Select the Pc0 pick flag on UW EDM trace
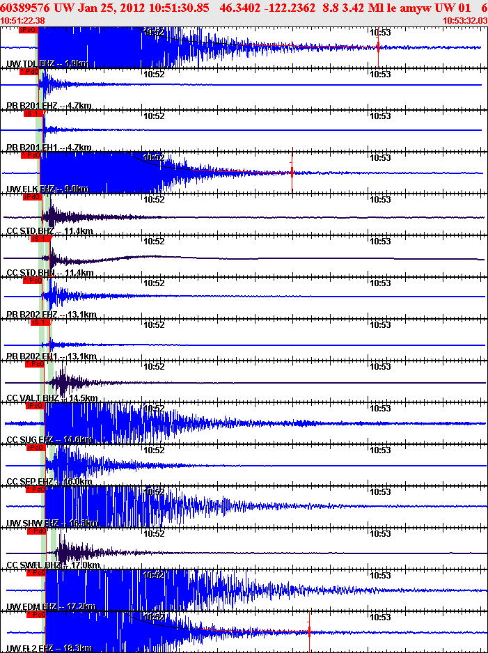 click(x=36, y=573)
